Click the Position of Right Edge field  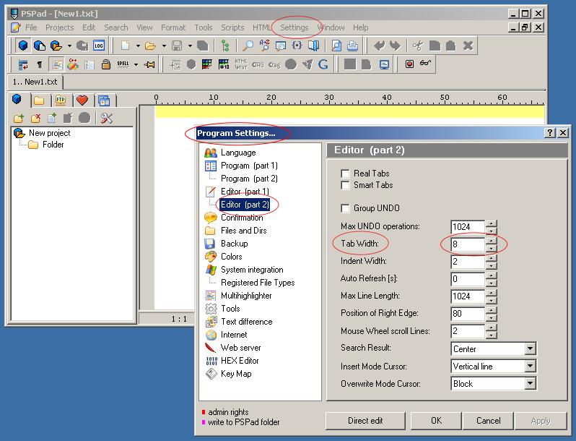tap(468, 313)
